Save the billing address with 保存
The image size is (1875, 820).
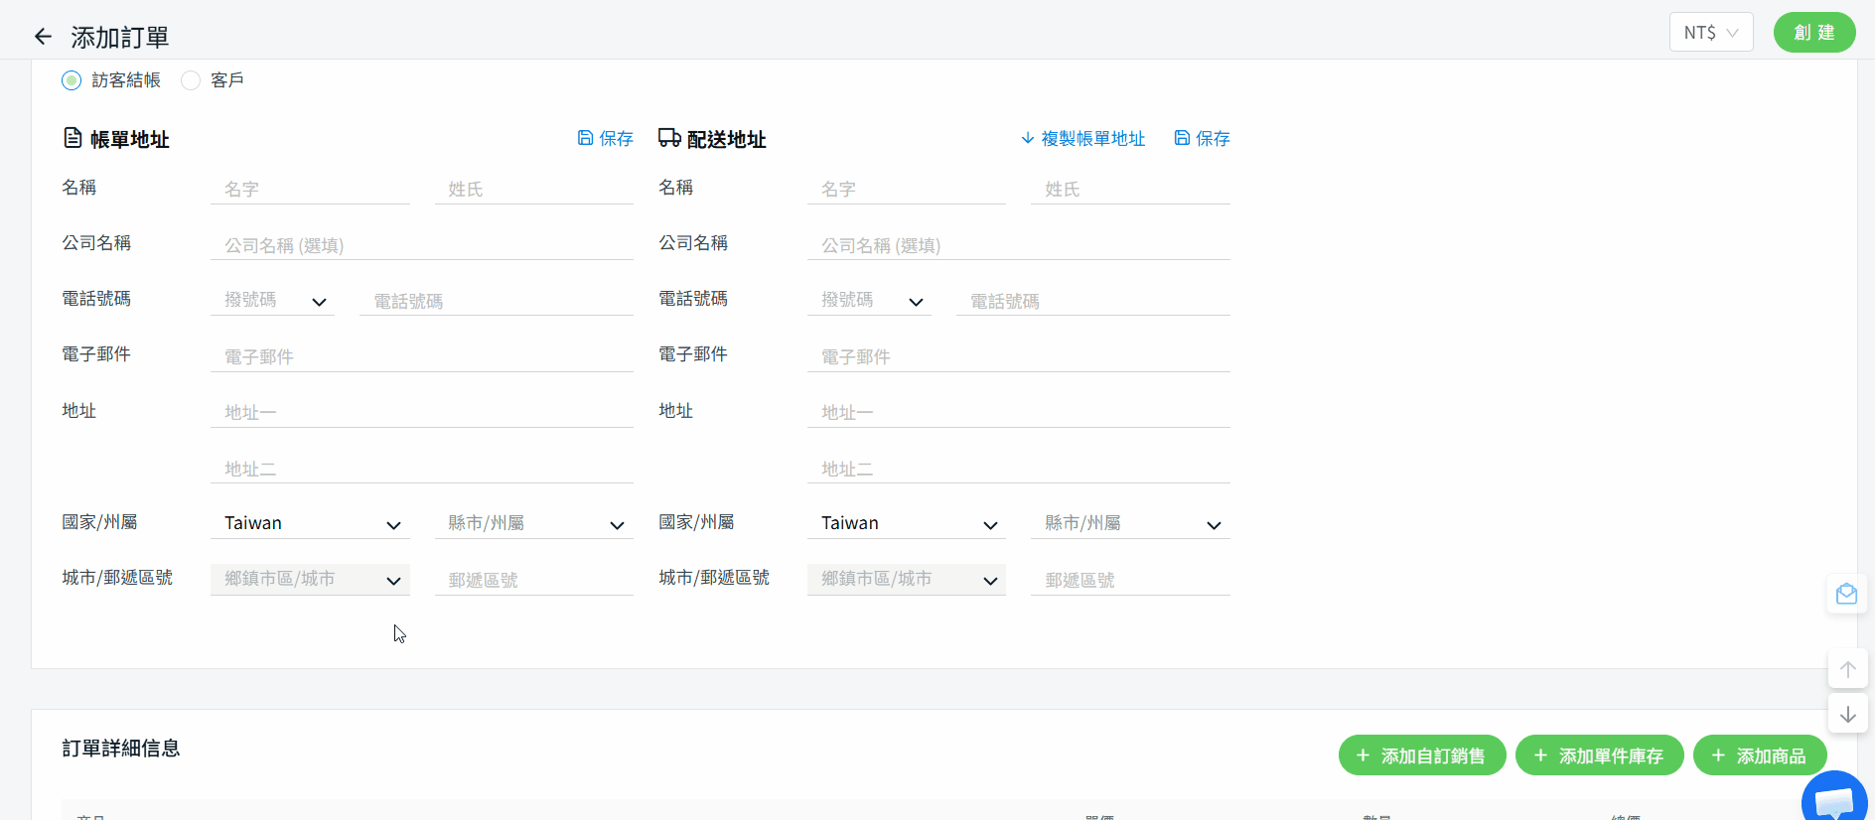tap(606, 138)
